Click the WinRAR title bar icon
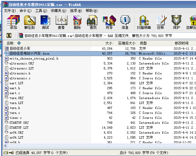Image resolution: width=196 pixels, height=156 pixels. 5,4
